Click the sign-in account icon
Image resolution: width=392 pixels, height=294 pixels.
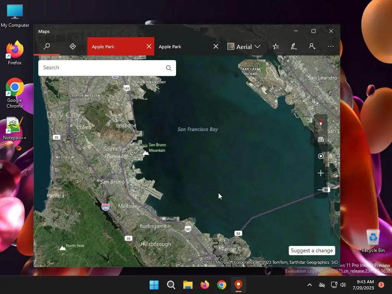(x=312, y=46)
